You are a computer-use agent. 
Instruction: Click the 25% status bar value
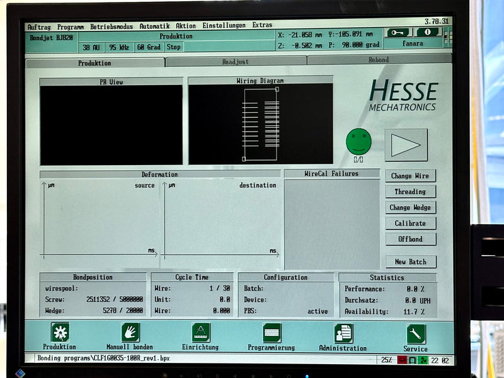(387, 360)
